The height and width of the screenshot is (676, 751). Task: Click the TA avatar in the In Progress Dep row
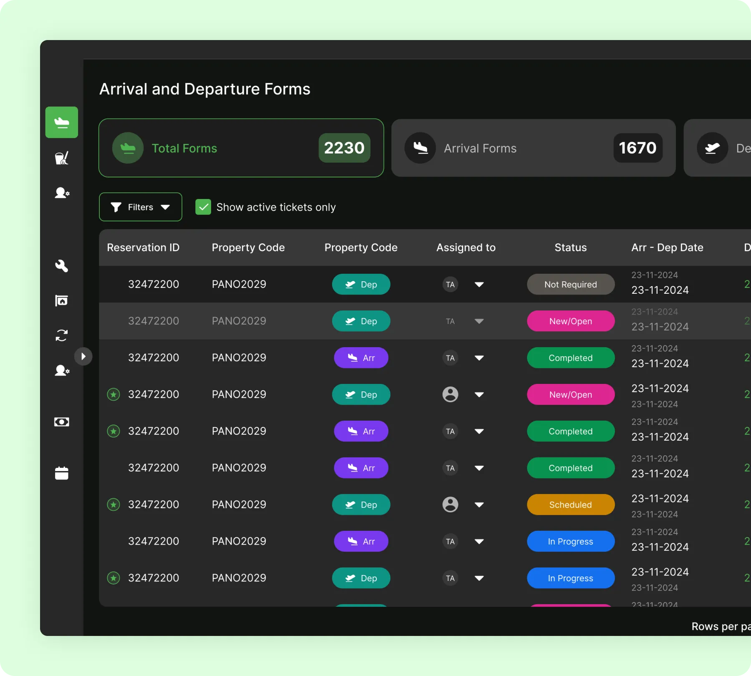click(x=450, y=578)
